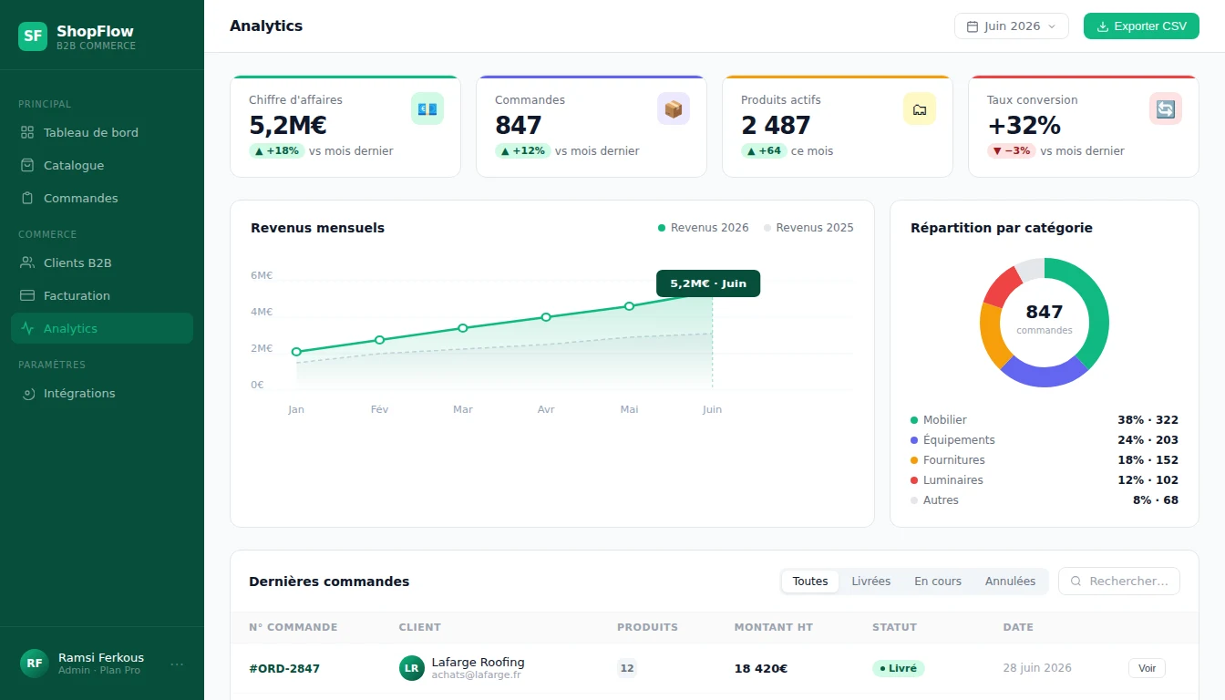The height and width of the screenshot is (700, 1225).
Task: Click the Mar data point on chart
Action: pos(463,328)
